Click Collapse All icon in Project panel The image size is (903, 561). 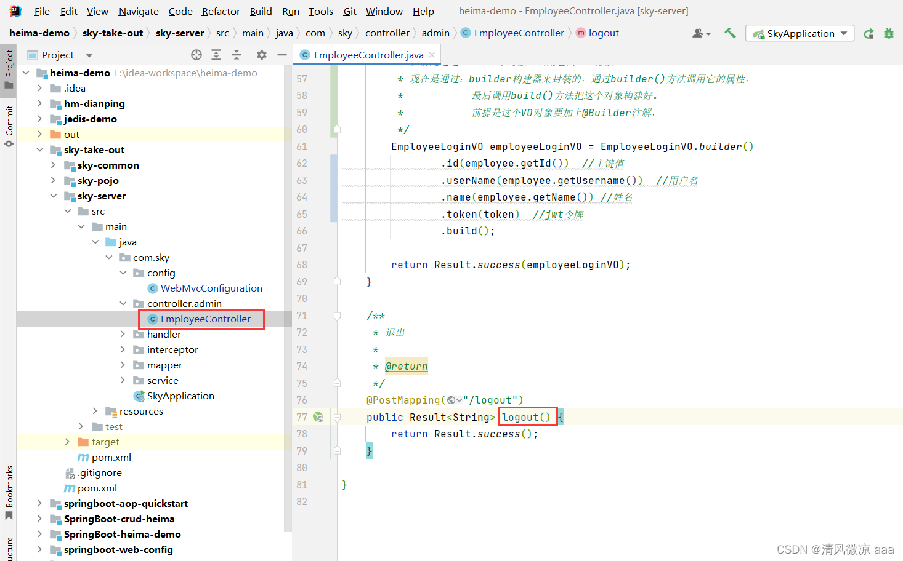coord(237,55)
